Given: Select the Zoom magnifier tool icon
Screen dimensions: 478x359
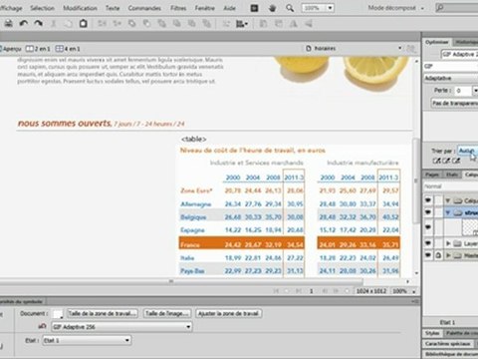Looking at the screenshot, I should tap(290, 8).
